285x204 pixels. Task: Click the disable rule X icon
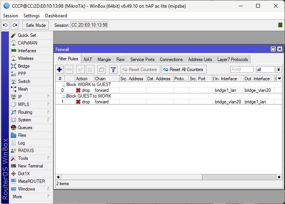pos(90,70)
